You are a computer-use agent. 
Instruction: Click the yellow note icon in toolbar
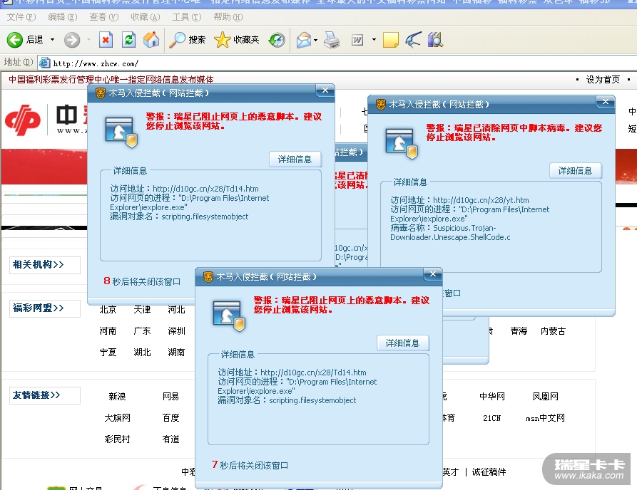390,40
